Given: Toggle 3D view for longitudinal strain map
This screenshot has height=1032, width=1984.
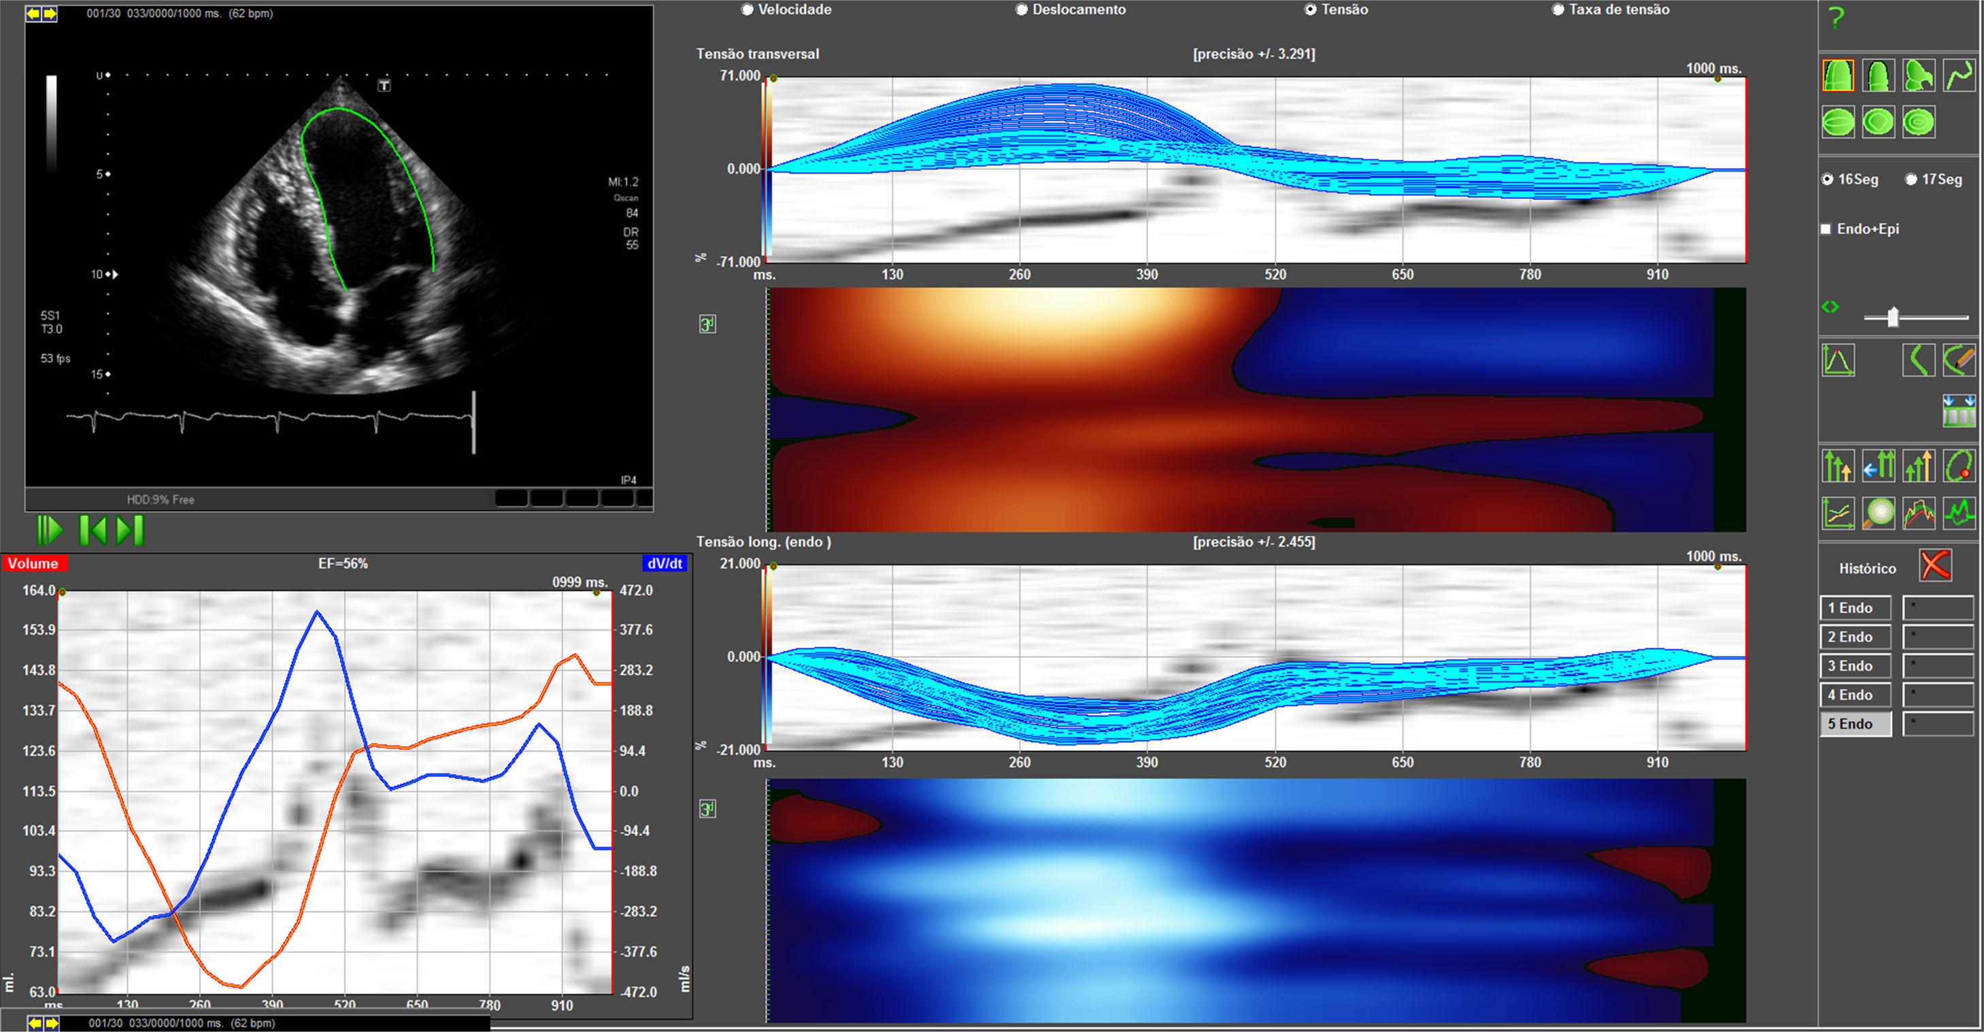Looking at the screenshot, I should click(x=707, y=809).
